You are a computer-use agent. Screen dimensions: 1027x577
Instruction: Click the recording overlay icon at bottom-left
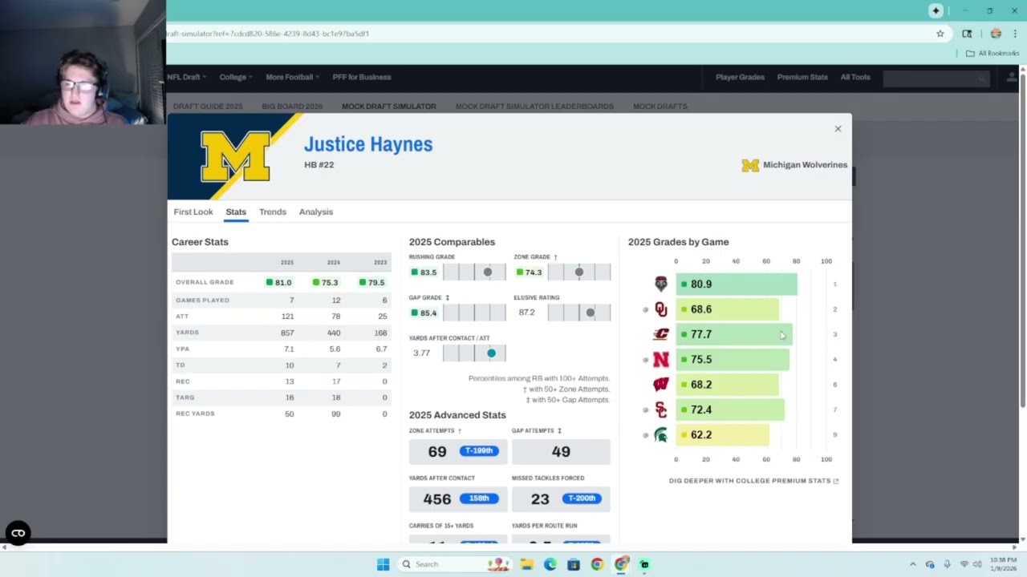click(x=18, y=533)
